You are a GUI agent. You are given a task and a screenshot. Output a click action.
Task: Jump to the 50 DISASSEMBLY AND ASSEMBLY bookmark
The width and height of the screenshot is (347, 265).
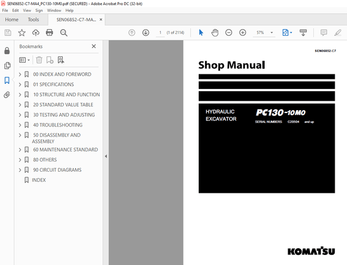[x=56, y=138]
